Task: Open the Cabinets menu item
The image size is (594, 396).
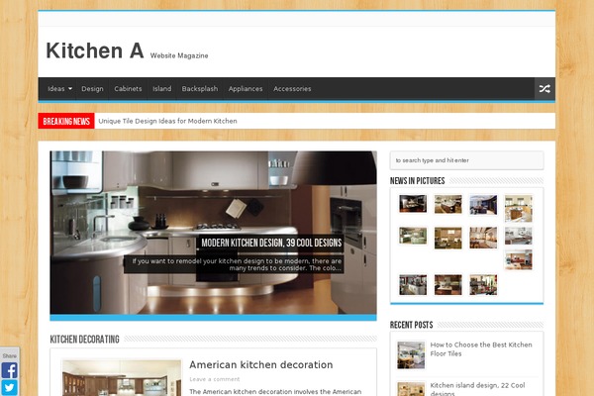Action: pos(128,89)
